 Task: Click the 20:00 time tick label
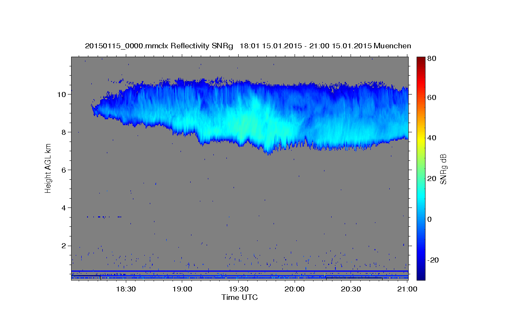[x=295, y=289]
